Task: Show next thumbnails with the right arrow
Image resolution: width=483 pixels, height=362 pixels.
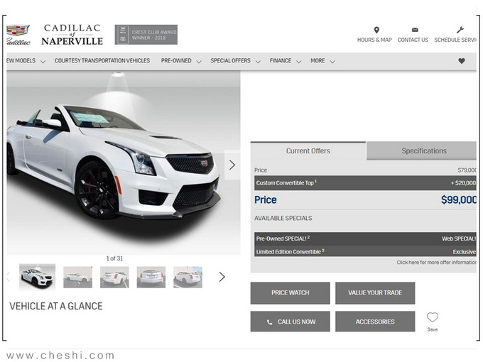Action: [222, 277]
